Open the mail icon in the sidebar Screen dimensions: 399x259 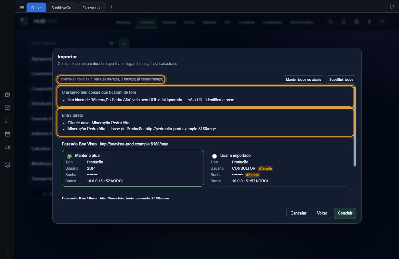click(x=8, y=108)
